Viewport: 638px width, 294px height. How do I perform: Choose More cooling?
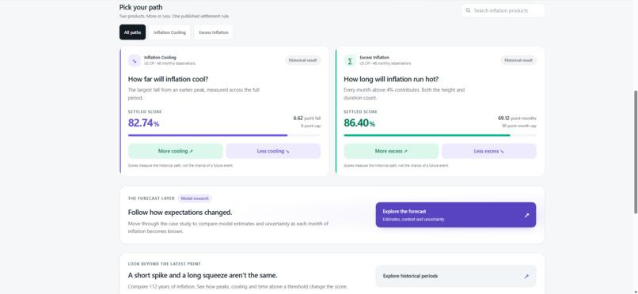176,151
